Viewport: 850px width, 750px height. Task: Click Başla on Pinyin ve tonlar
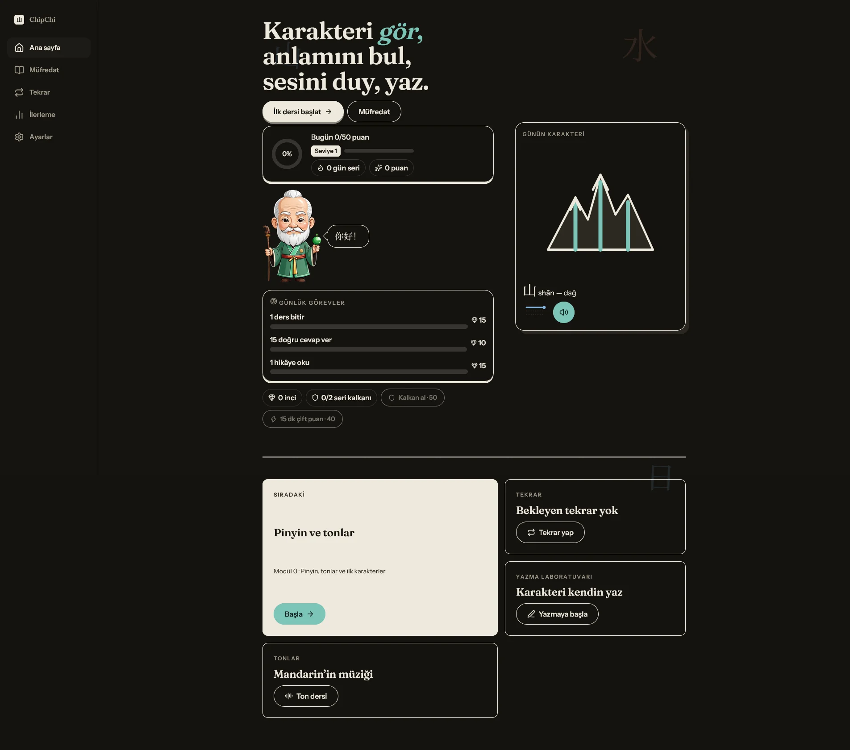[300, 614]
